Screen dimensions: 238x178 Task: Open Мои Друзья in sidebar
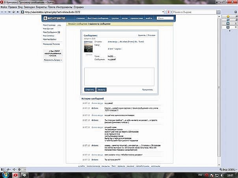pyautogui.click(x=48, y=29)
